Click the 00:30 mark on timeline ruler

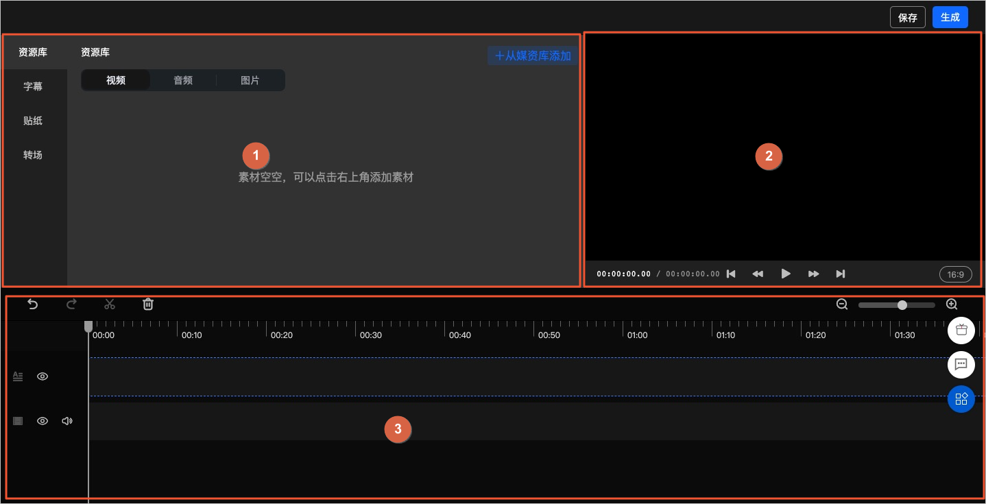pyautogui.click(x=371, y=335)
